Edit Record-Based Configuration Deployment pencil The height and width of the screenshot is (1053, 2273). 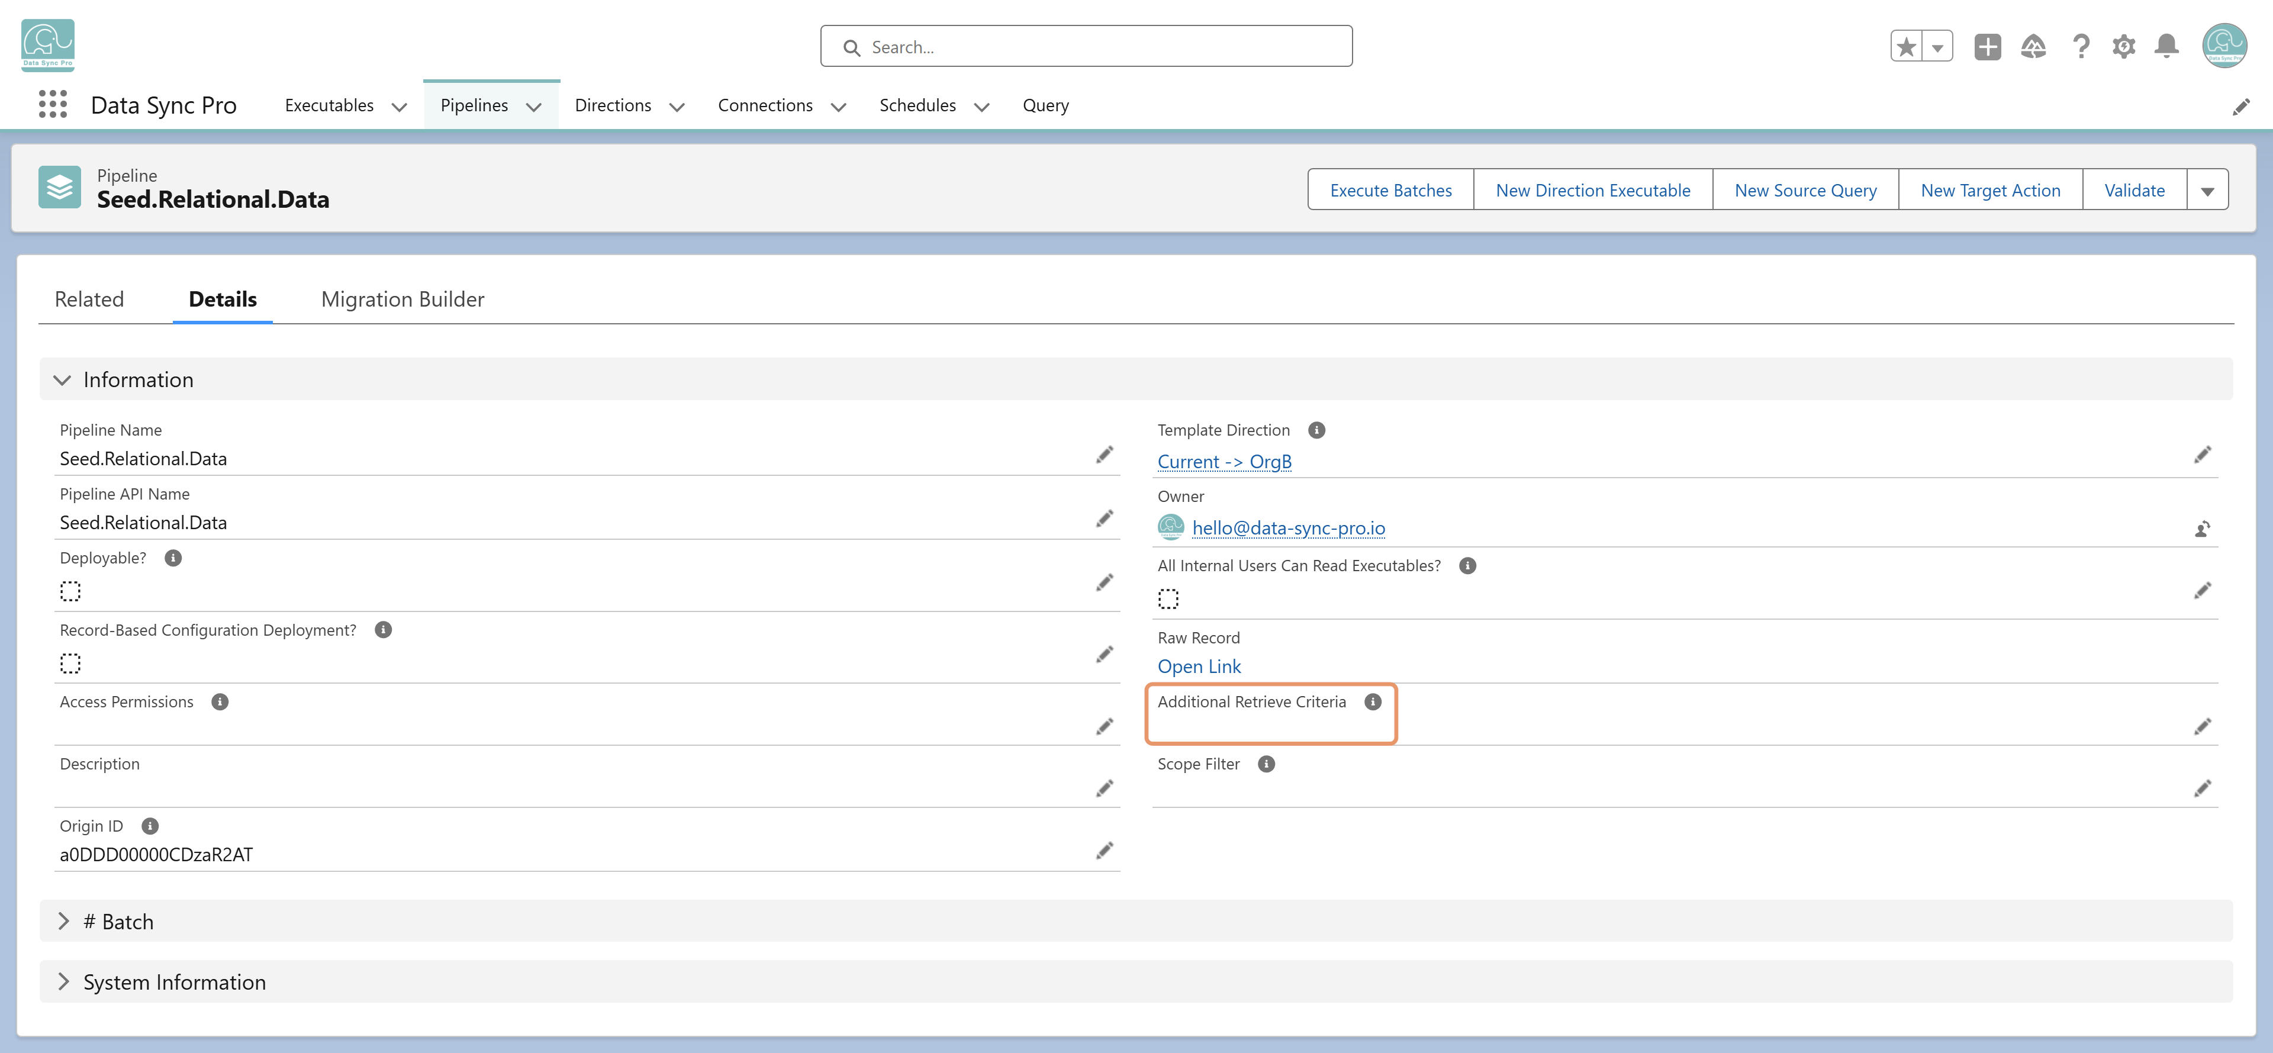(1105, 654)
